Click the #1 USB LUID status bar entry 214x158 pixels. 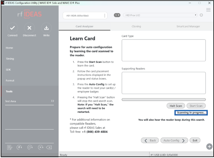tap(164, 155)
